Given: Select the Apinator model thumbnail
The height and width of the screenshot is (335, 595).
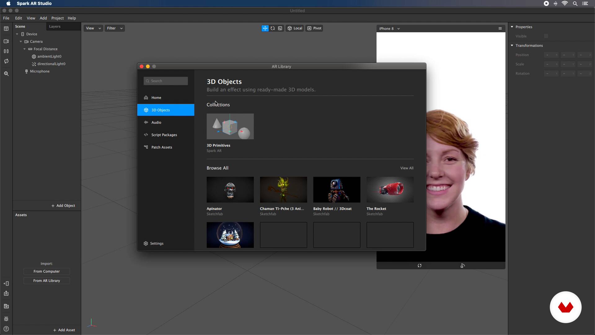Looking at the screenshot, I should pyautogui.click(x=230, y=190).
